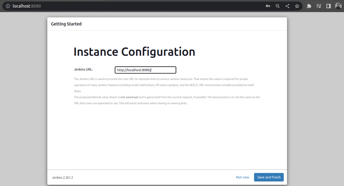Viewport: 344px width, 186px height.
Task: Click the Jenkins URL label
Action: click(x=83, y=69)
